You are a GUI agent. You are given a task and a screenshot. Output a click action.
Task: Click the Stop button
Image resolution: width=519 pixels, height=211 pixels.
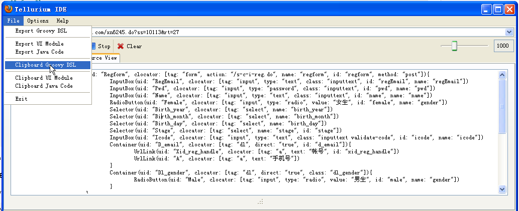(x=100, y=46)
